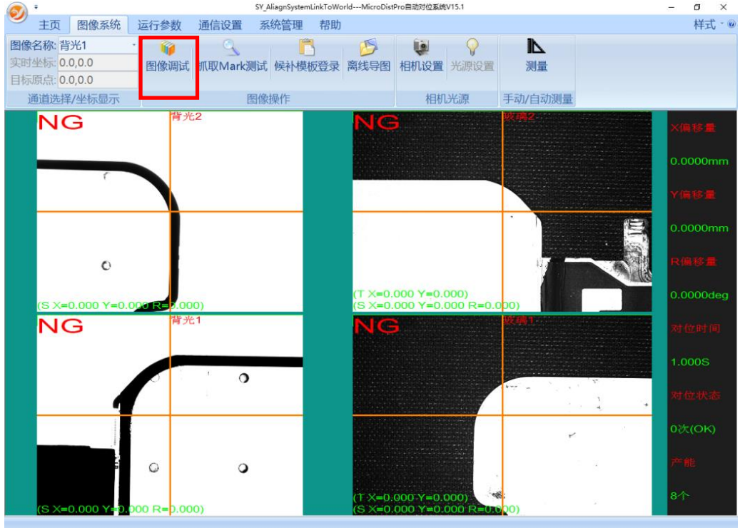Switch to the 主页 tab

tap(49, 26)
